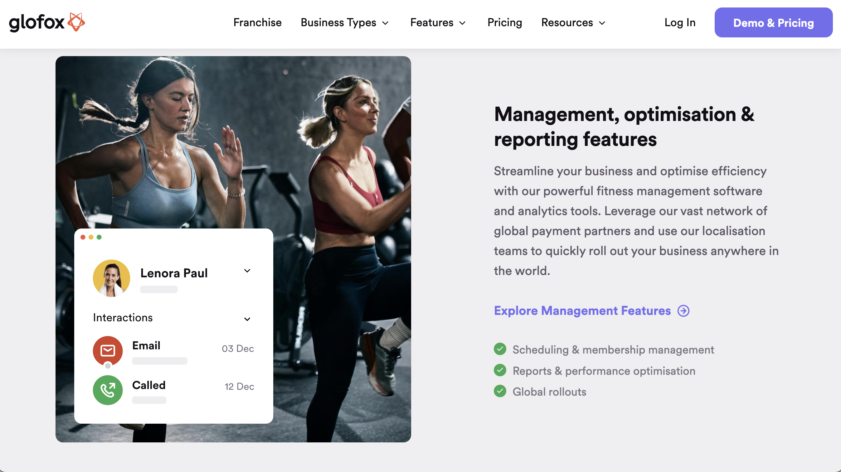
Task: Click the email interaction icon for Lenora Paul
Action: (107, 349)
